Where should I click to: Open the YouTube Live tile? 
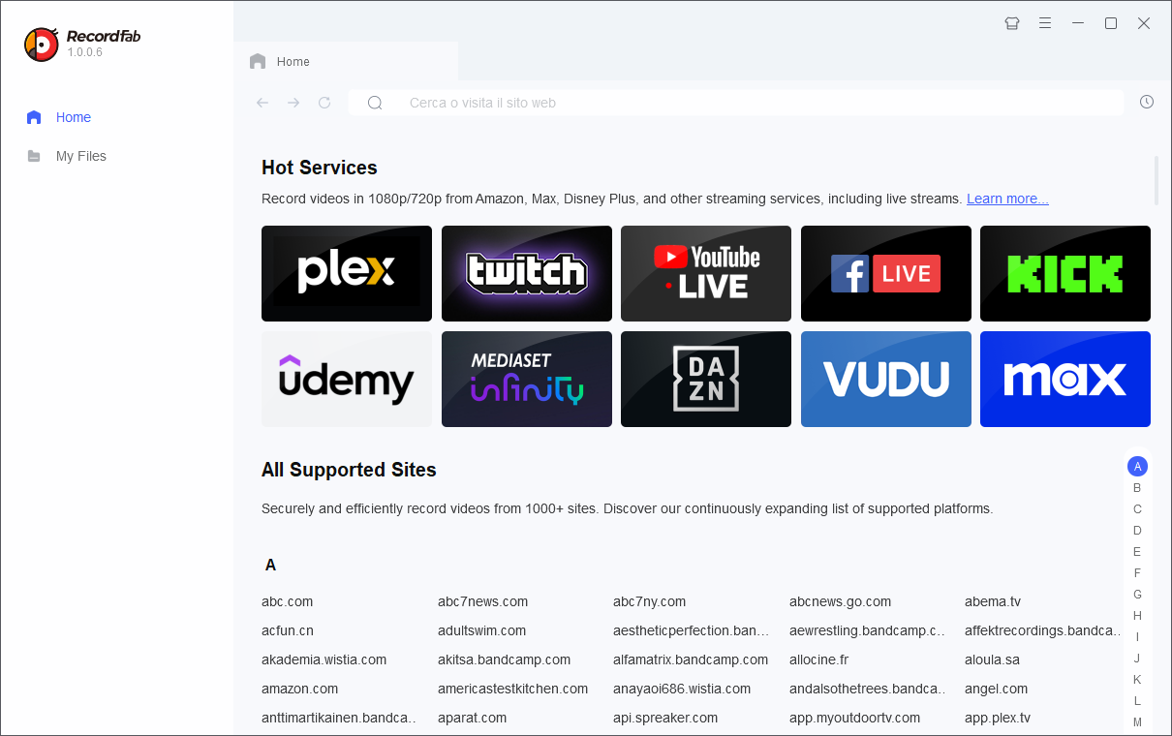click(x=706, y=273)
